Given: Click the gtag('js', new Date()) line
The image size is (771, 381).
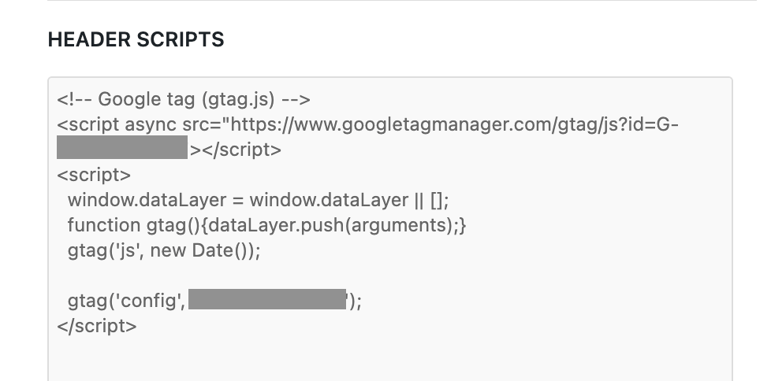Looking at the screenshot, I should [163, 250].
